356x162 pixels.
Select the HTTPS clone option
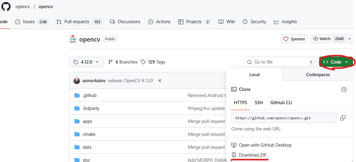coord(240,103)
